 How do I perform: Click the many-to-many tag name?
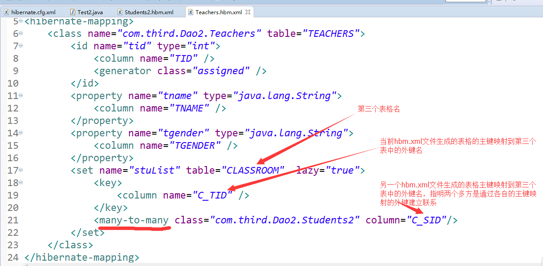pyautogui.click(x=134, y=220)
